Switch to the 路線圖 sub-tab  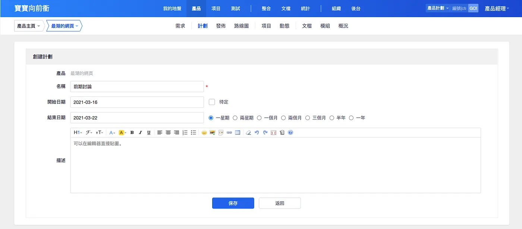[242, 26]
